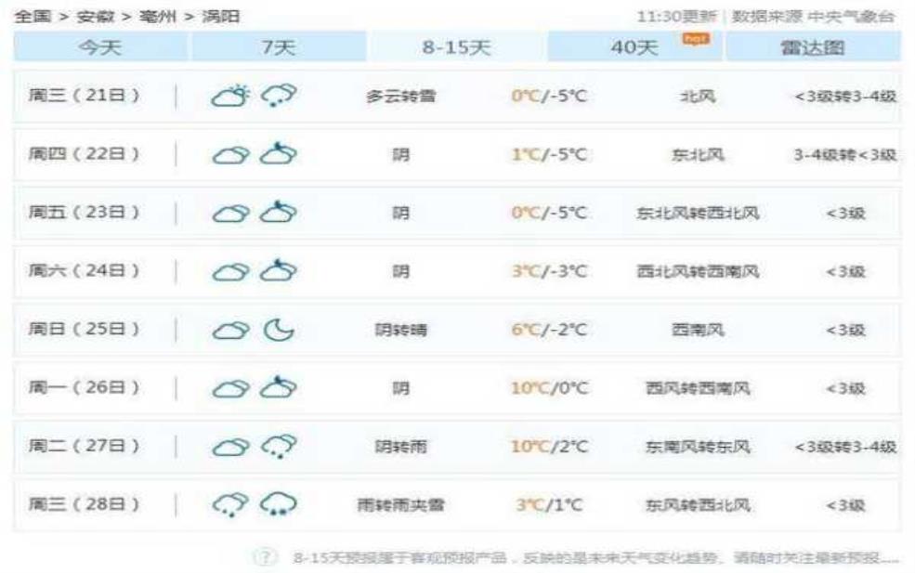Open the 40天 forecast tab
This screenshot has width=915, height=573.
[634, 48]
